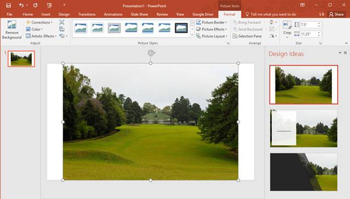Click the Compress Pictures icon

[62, 22]
